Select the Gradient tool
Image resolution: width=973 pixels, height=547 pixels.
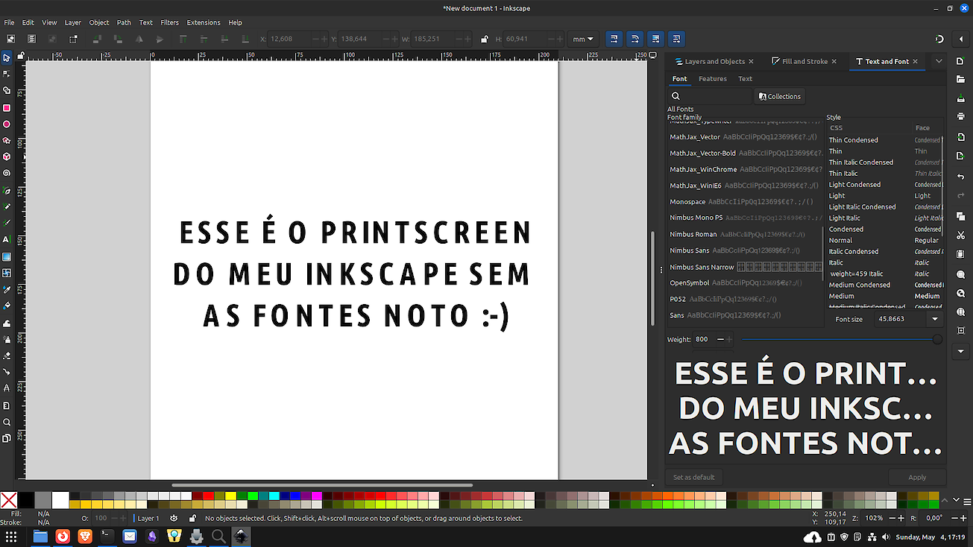[7, 256]
